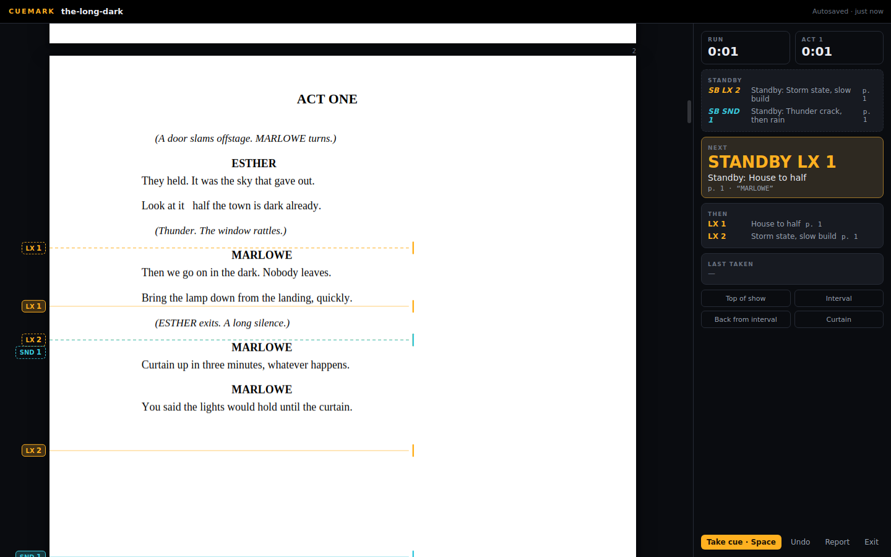Click the Autosaved · just now status

(x=848, y=11)
